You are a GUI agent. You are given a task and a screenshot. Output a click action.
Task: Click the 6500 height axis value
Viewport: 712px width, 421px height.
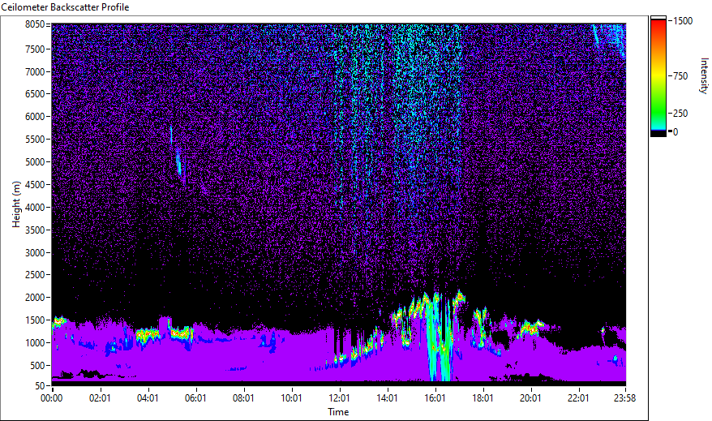click(35, 94)
